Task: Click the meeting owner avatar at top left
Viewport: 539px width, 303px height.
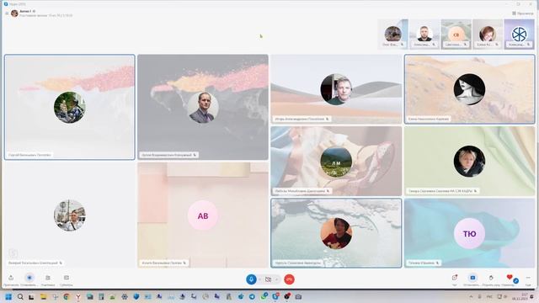Action: [x=14, y=13]
